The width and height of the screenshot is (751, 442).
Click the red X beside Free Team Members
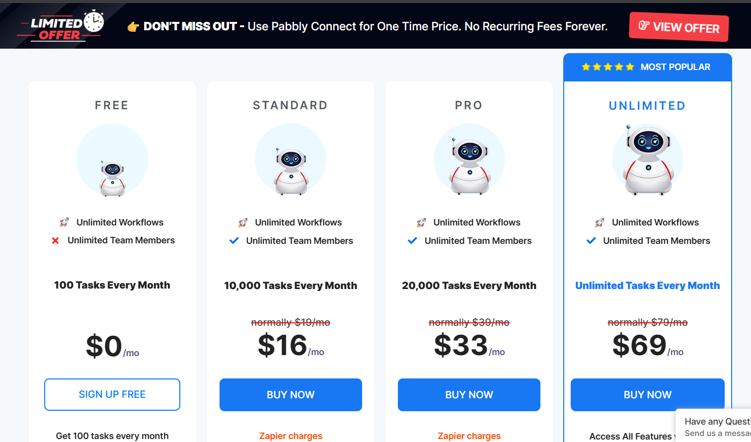tap(56, 241)
